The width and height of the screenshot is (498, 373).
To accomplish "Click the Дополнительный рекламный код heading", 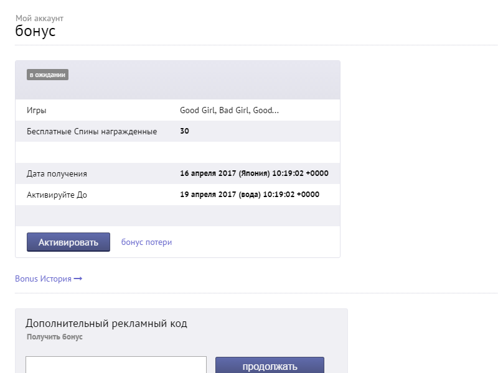I will tap(106, 323).
